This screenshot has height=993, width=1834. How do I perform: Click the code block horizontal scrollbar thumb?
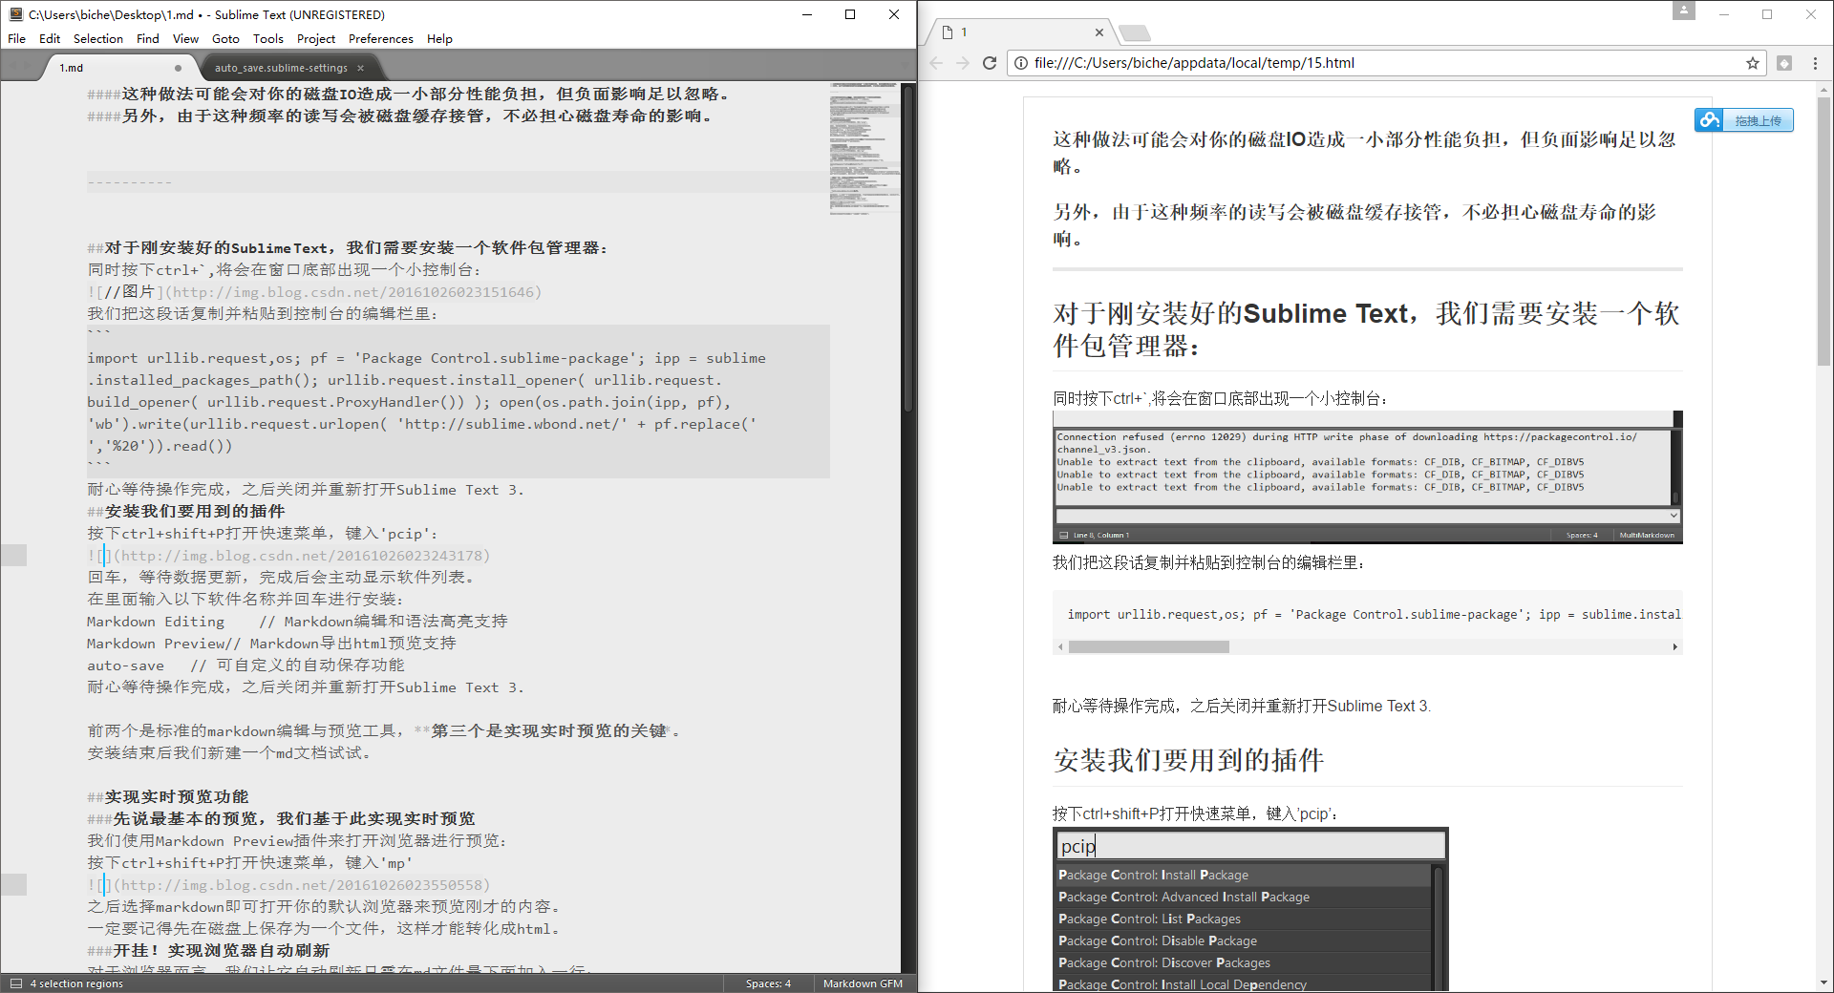[x=1149, y=647]
